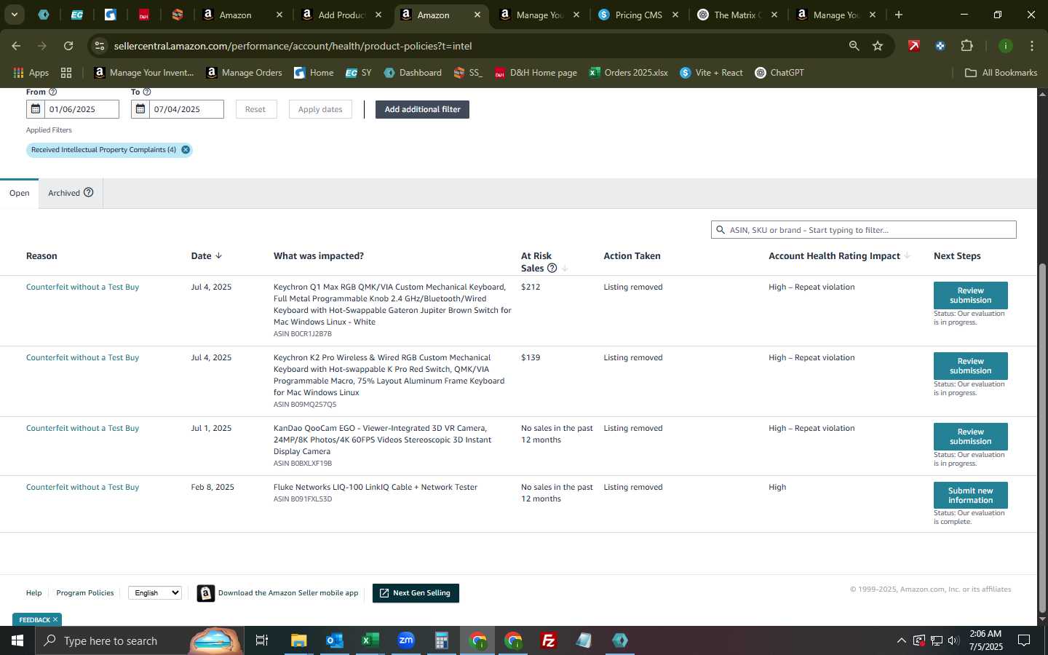This screenshot has height=655, width=1048.
Task: Open File Explorer from the taskbar
Action: [299, 640]
